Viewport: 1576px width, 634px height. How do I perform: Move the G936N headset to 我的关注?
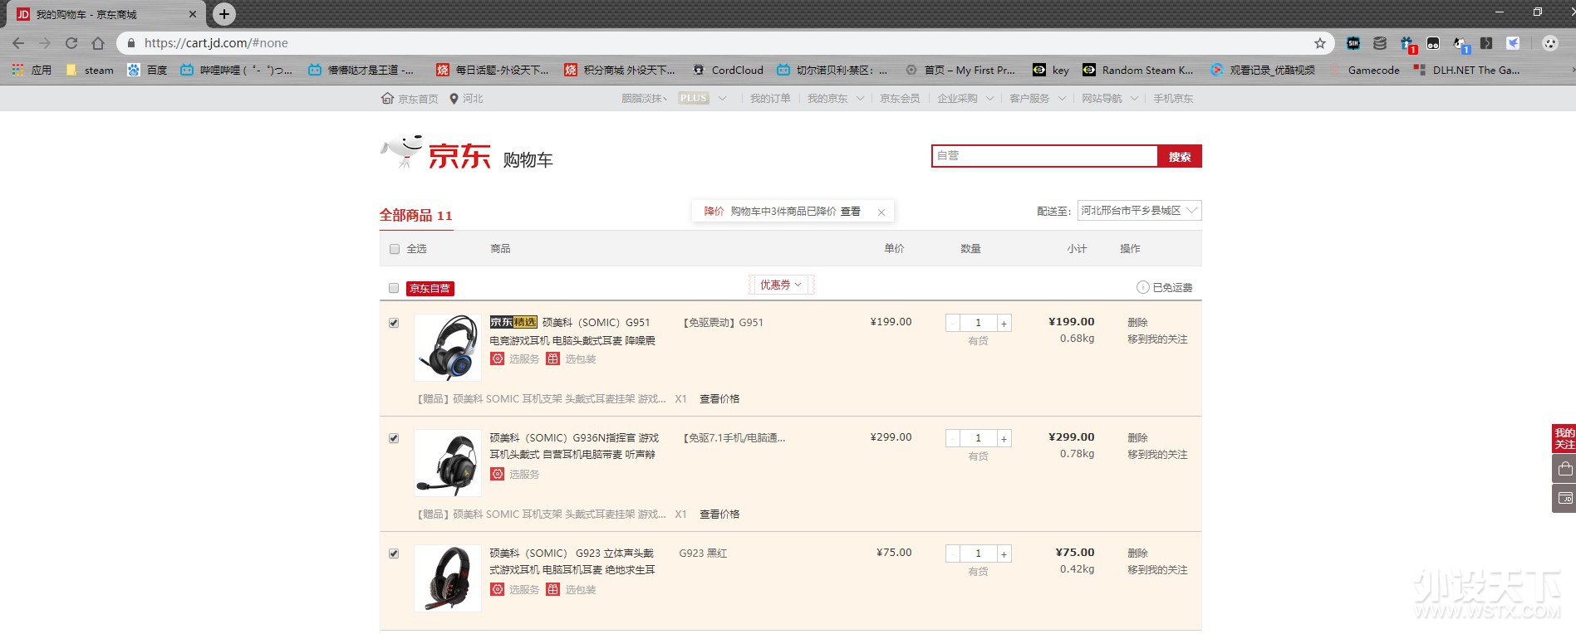coord(1157,455)
